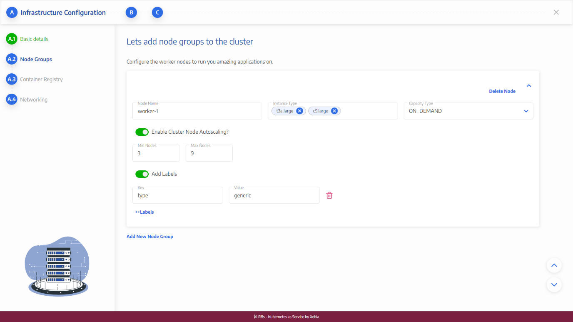Focus the Node Name field
This screenshot has height=322, width=573.
[x=197, y=111]
